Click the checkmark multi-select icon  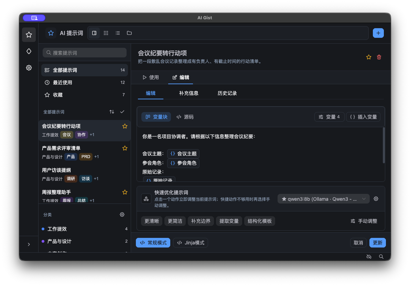(122, 112)
